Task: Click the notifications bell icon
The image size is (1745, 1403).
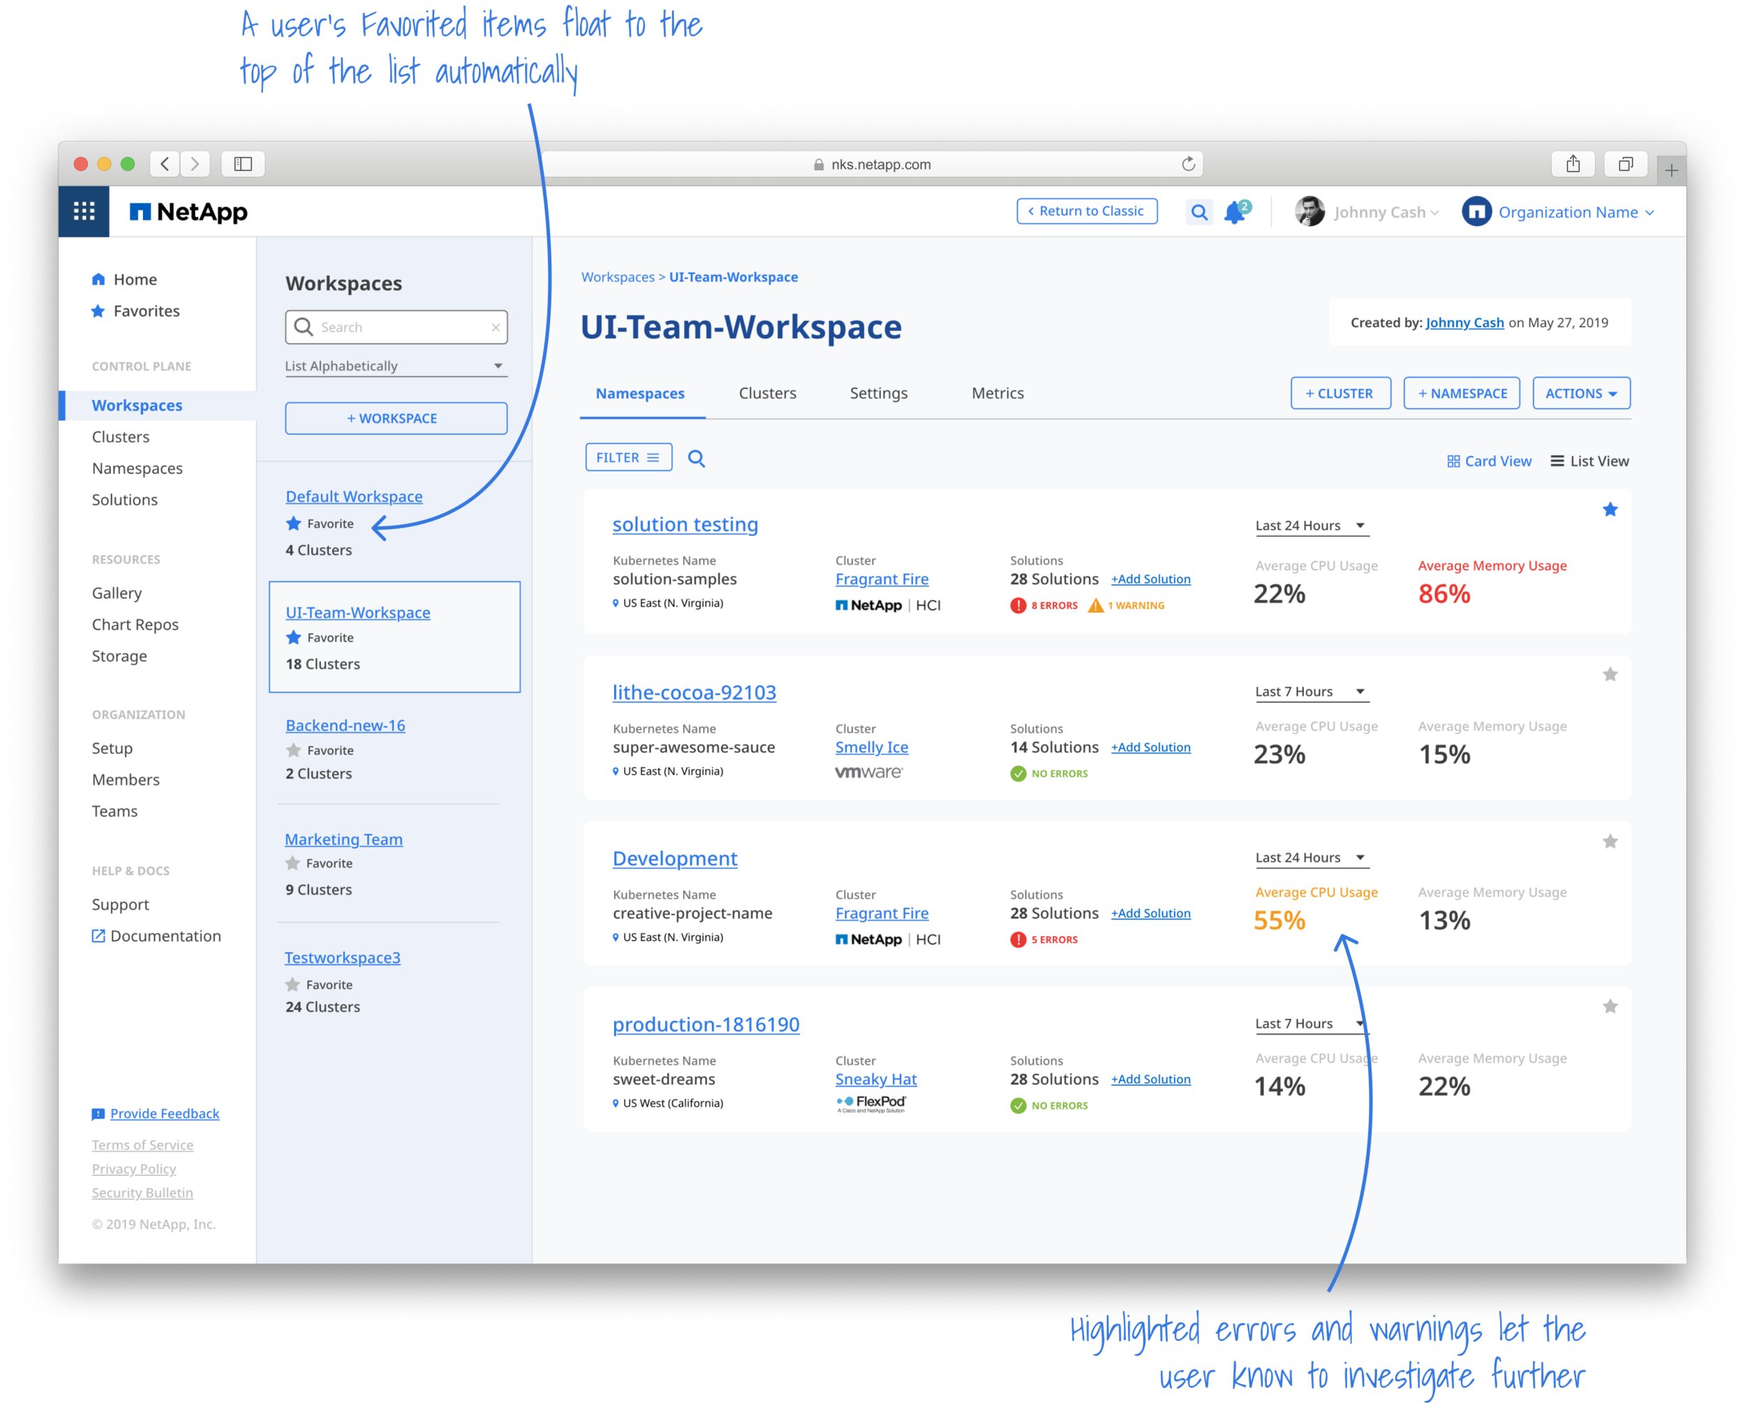Action: tap(1234, 213)
